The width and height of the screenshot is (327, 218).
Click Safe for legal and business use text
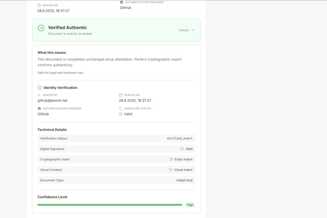[x=60, y=73]
